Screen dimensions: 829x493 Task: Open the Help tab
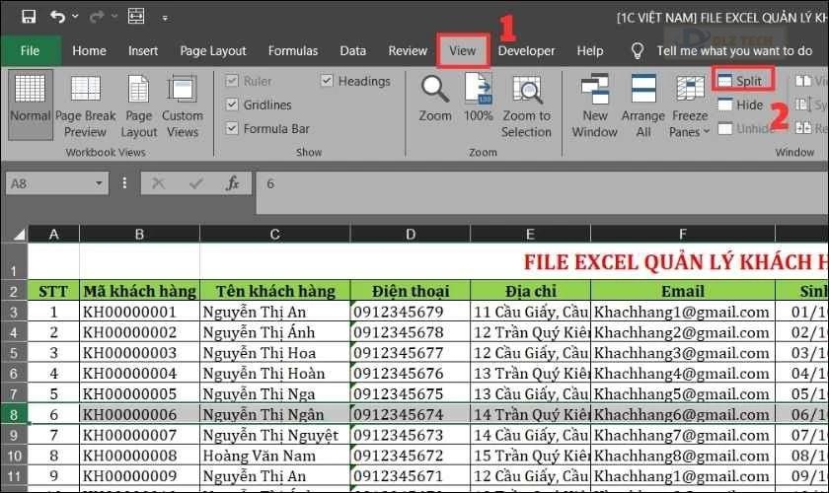pos(589,50)
